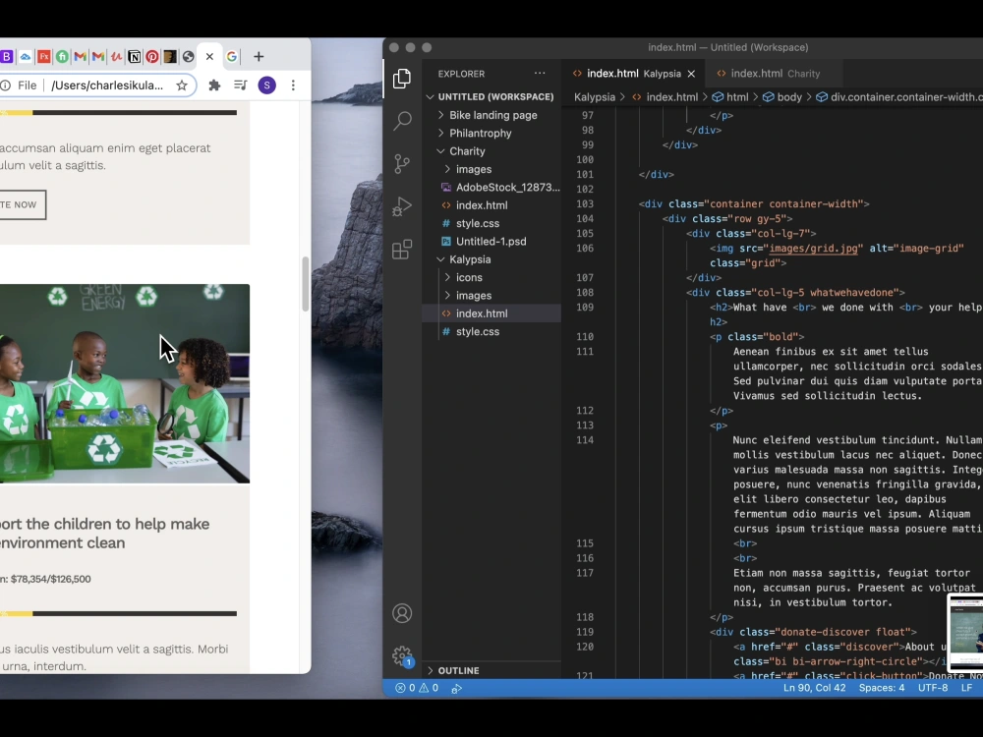Click the debug launch icon in status bar
983x737 pixels.
(x=456, y=688)
